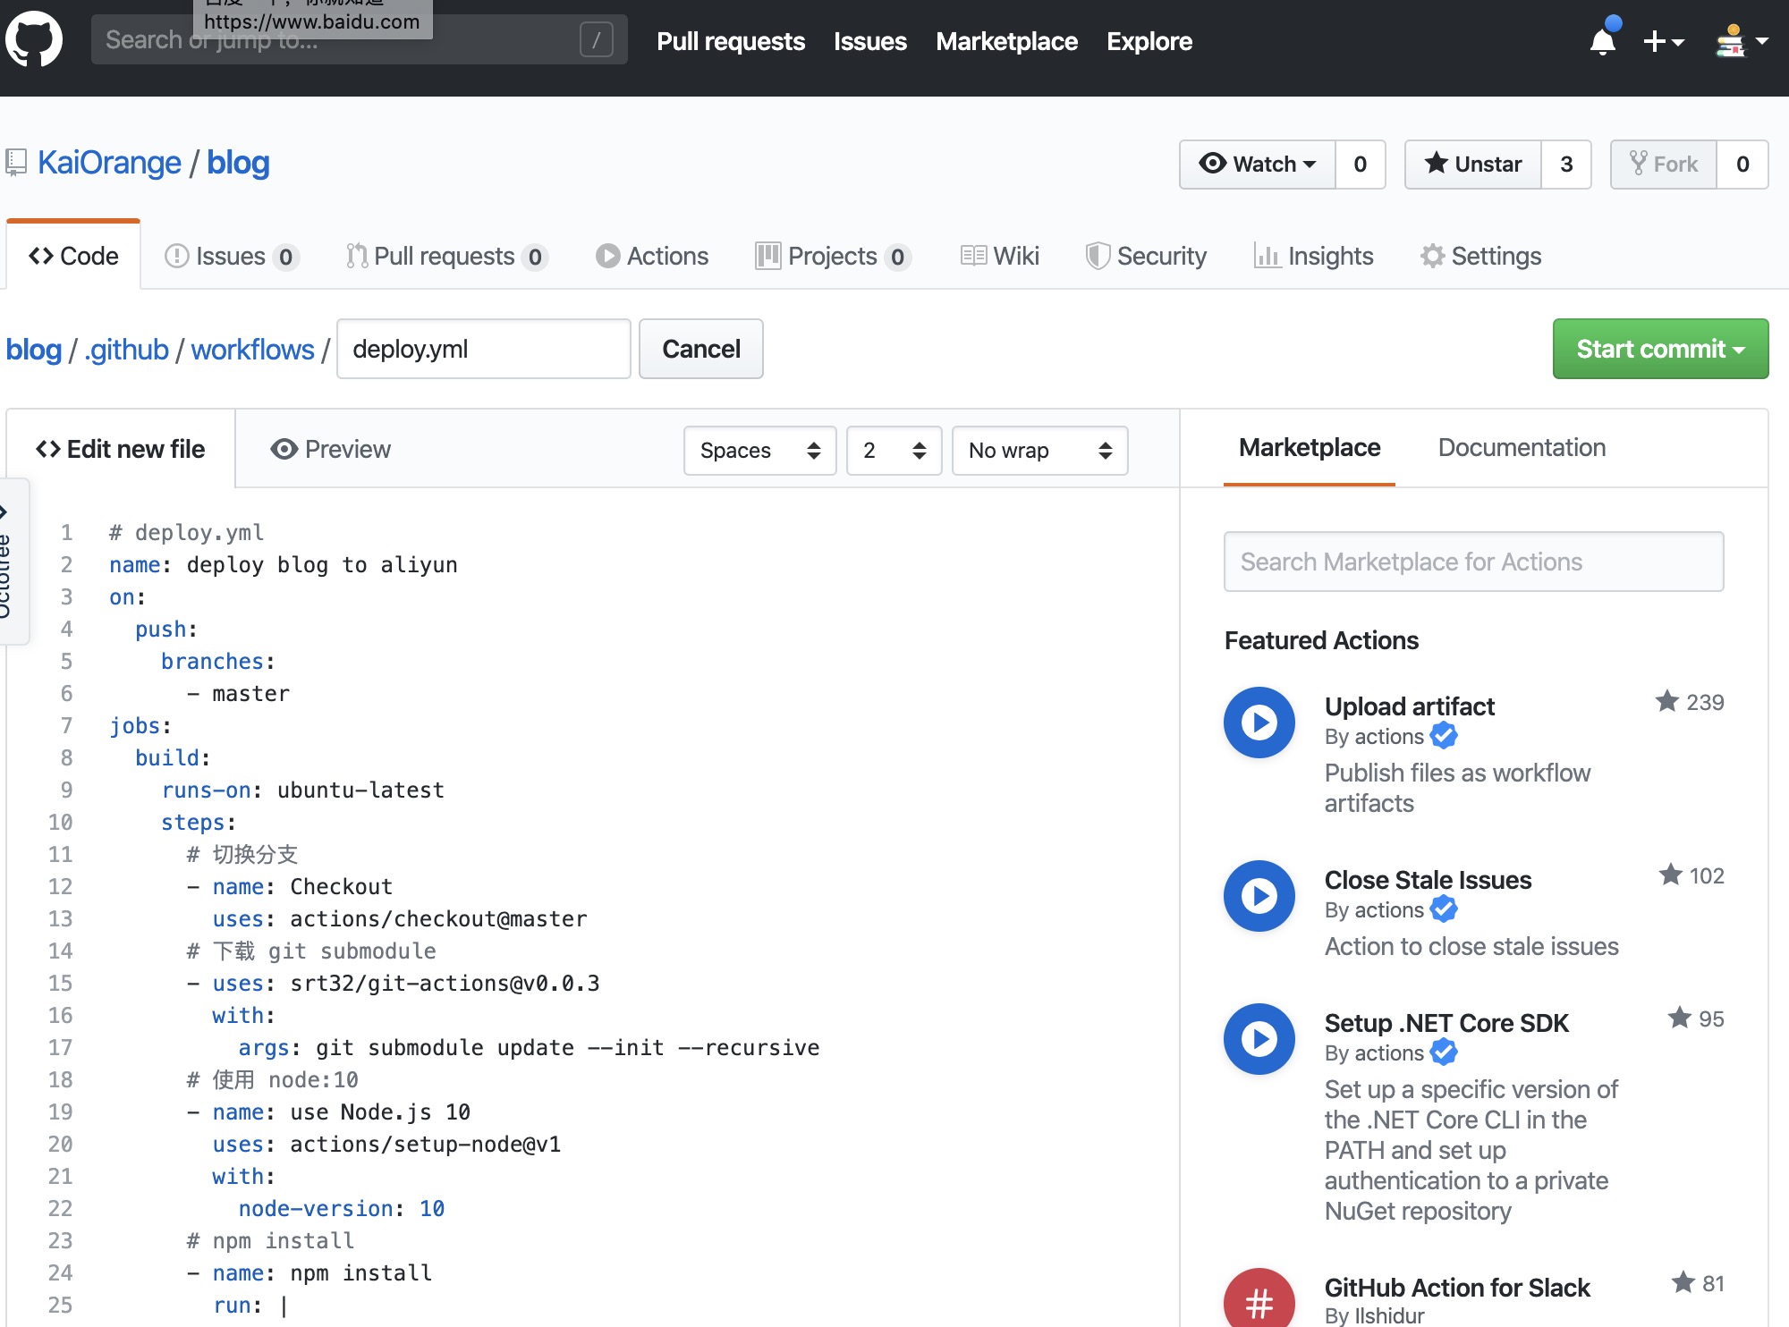Open the blog repository title link

click(x=238, y=163)
